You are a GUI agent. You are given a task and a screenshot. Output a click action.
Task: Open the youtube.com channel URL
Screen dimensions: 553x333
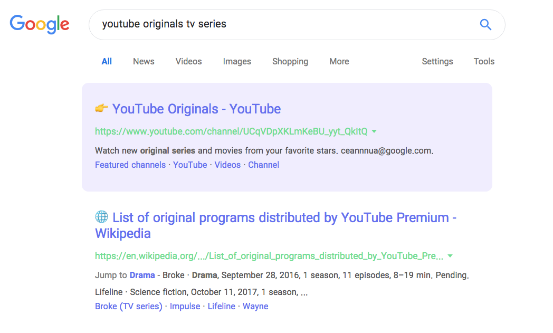[x=231, y=131]
